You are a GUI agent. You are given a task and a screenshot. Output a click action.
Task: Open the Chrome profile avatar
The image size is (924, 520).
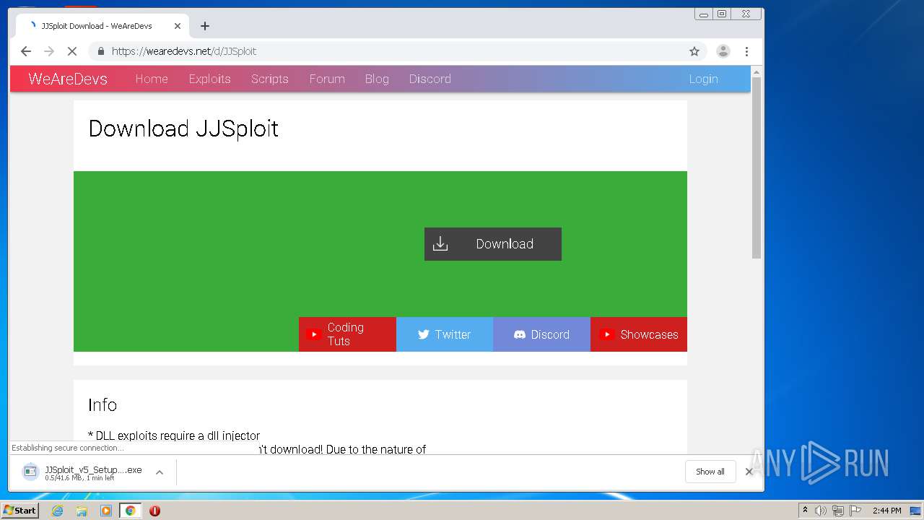coord(723,51)
